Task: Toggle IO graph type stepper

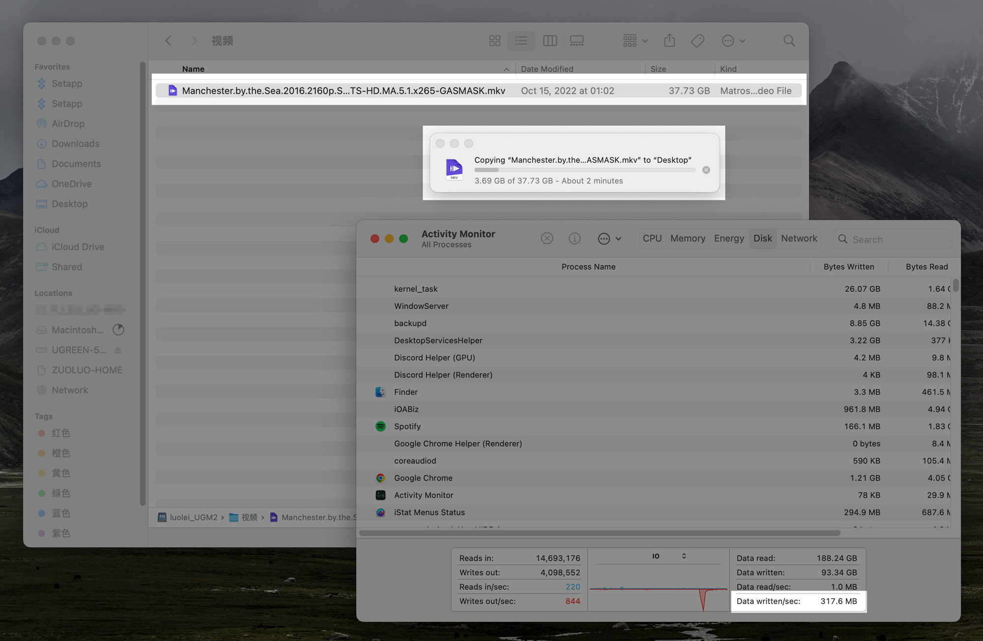Action: tap(684, 556)
